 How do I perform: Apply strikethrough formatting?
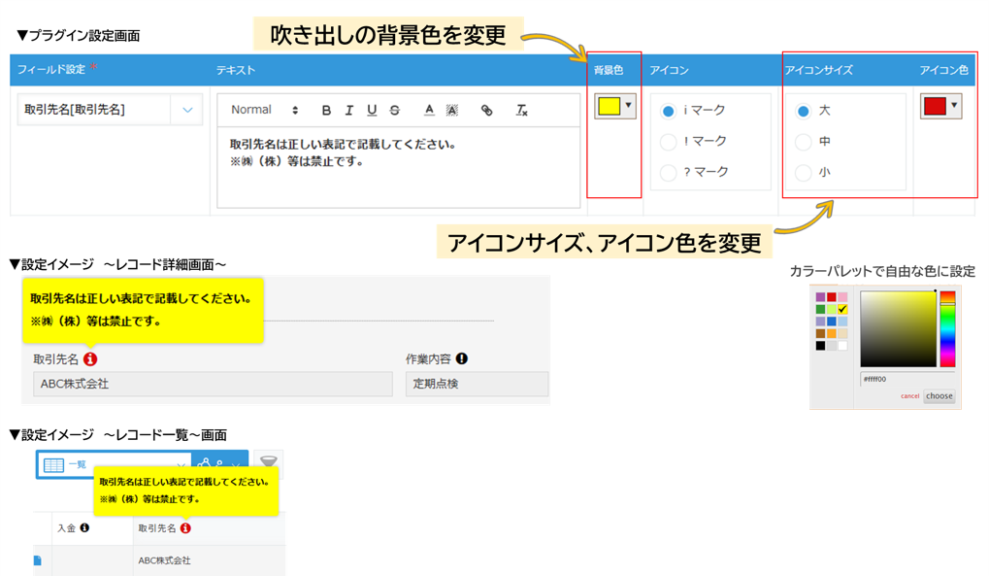394,109
